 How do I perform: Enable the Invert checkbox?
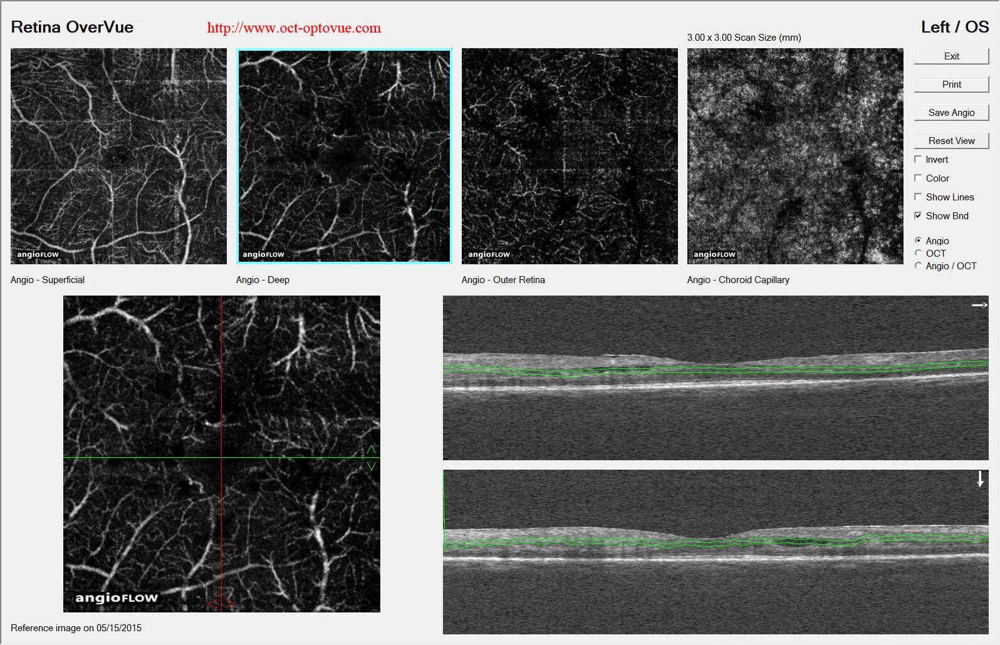coord(918,160)
